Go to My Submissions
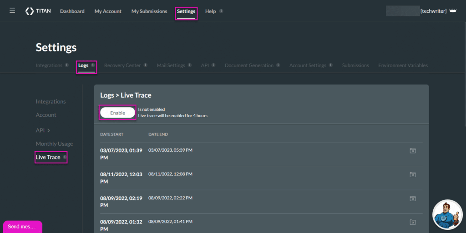Screen dimensions: 466x233 (149, 11)
